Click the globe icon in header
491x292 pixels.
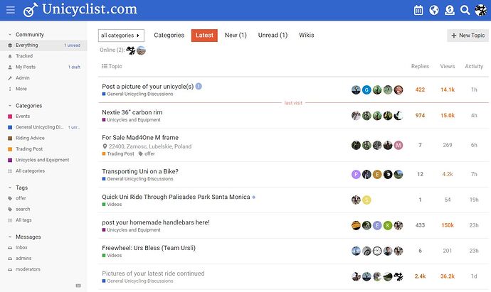(x=434, y=10)
